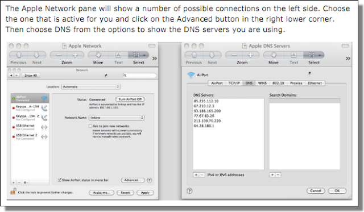364x212 pixels.
Task: Switch to the Ethernet tab
Action: [315, 83]
